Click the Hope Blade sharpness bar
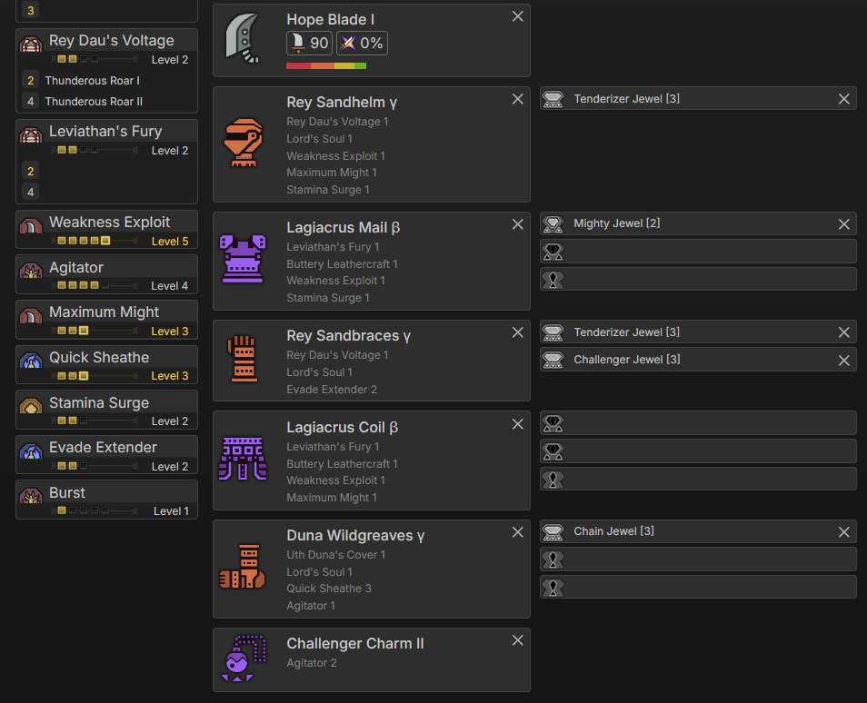The image size is (867, 703). pos(326,65)
